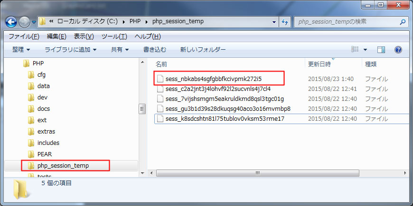
Task: Click file icon of sess_nbkabs4sgfgbbfkcivpmk272i5
Action: tap(160, 79)
